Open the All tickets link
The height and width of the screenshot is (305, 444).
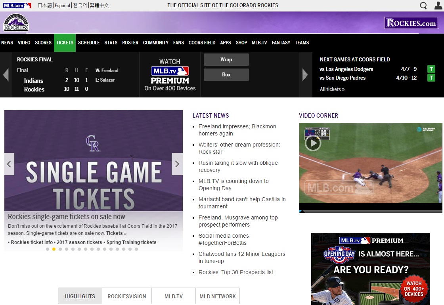(x=332, y=90)
